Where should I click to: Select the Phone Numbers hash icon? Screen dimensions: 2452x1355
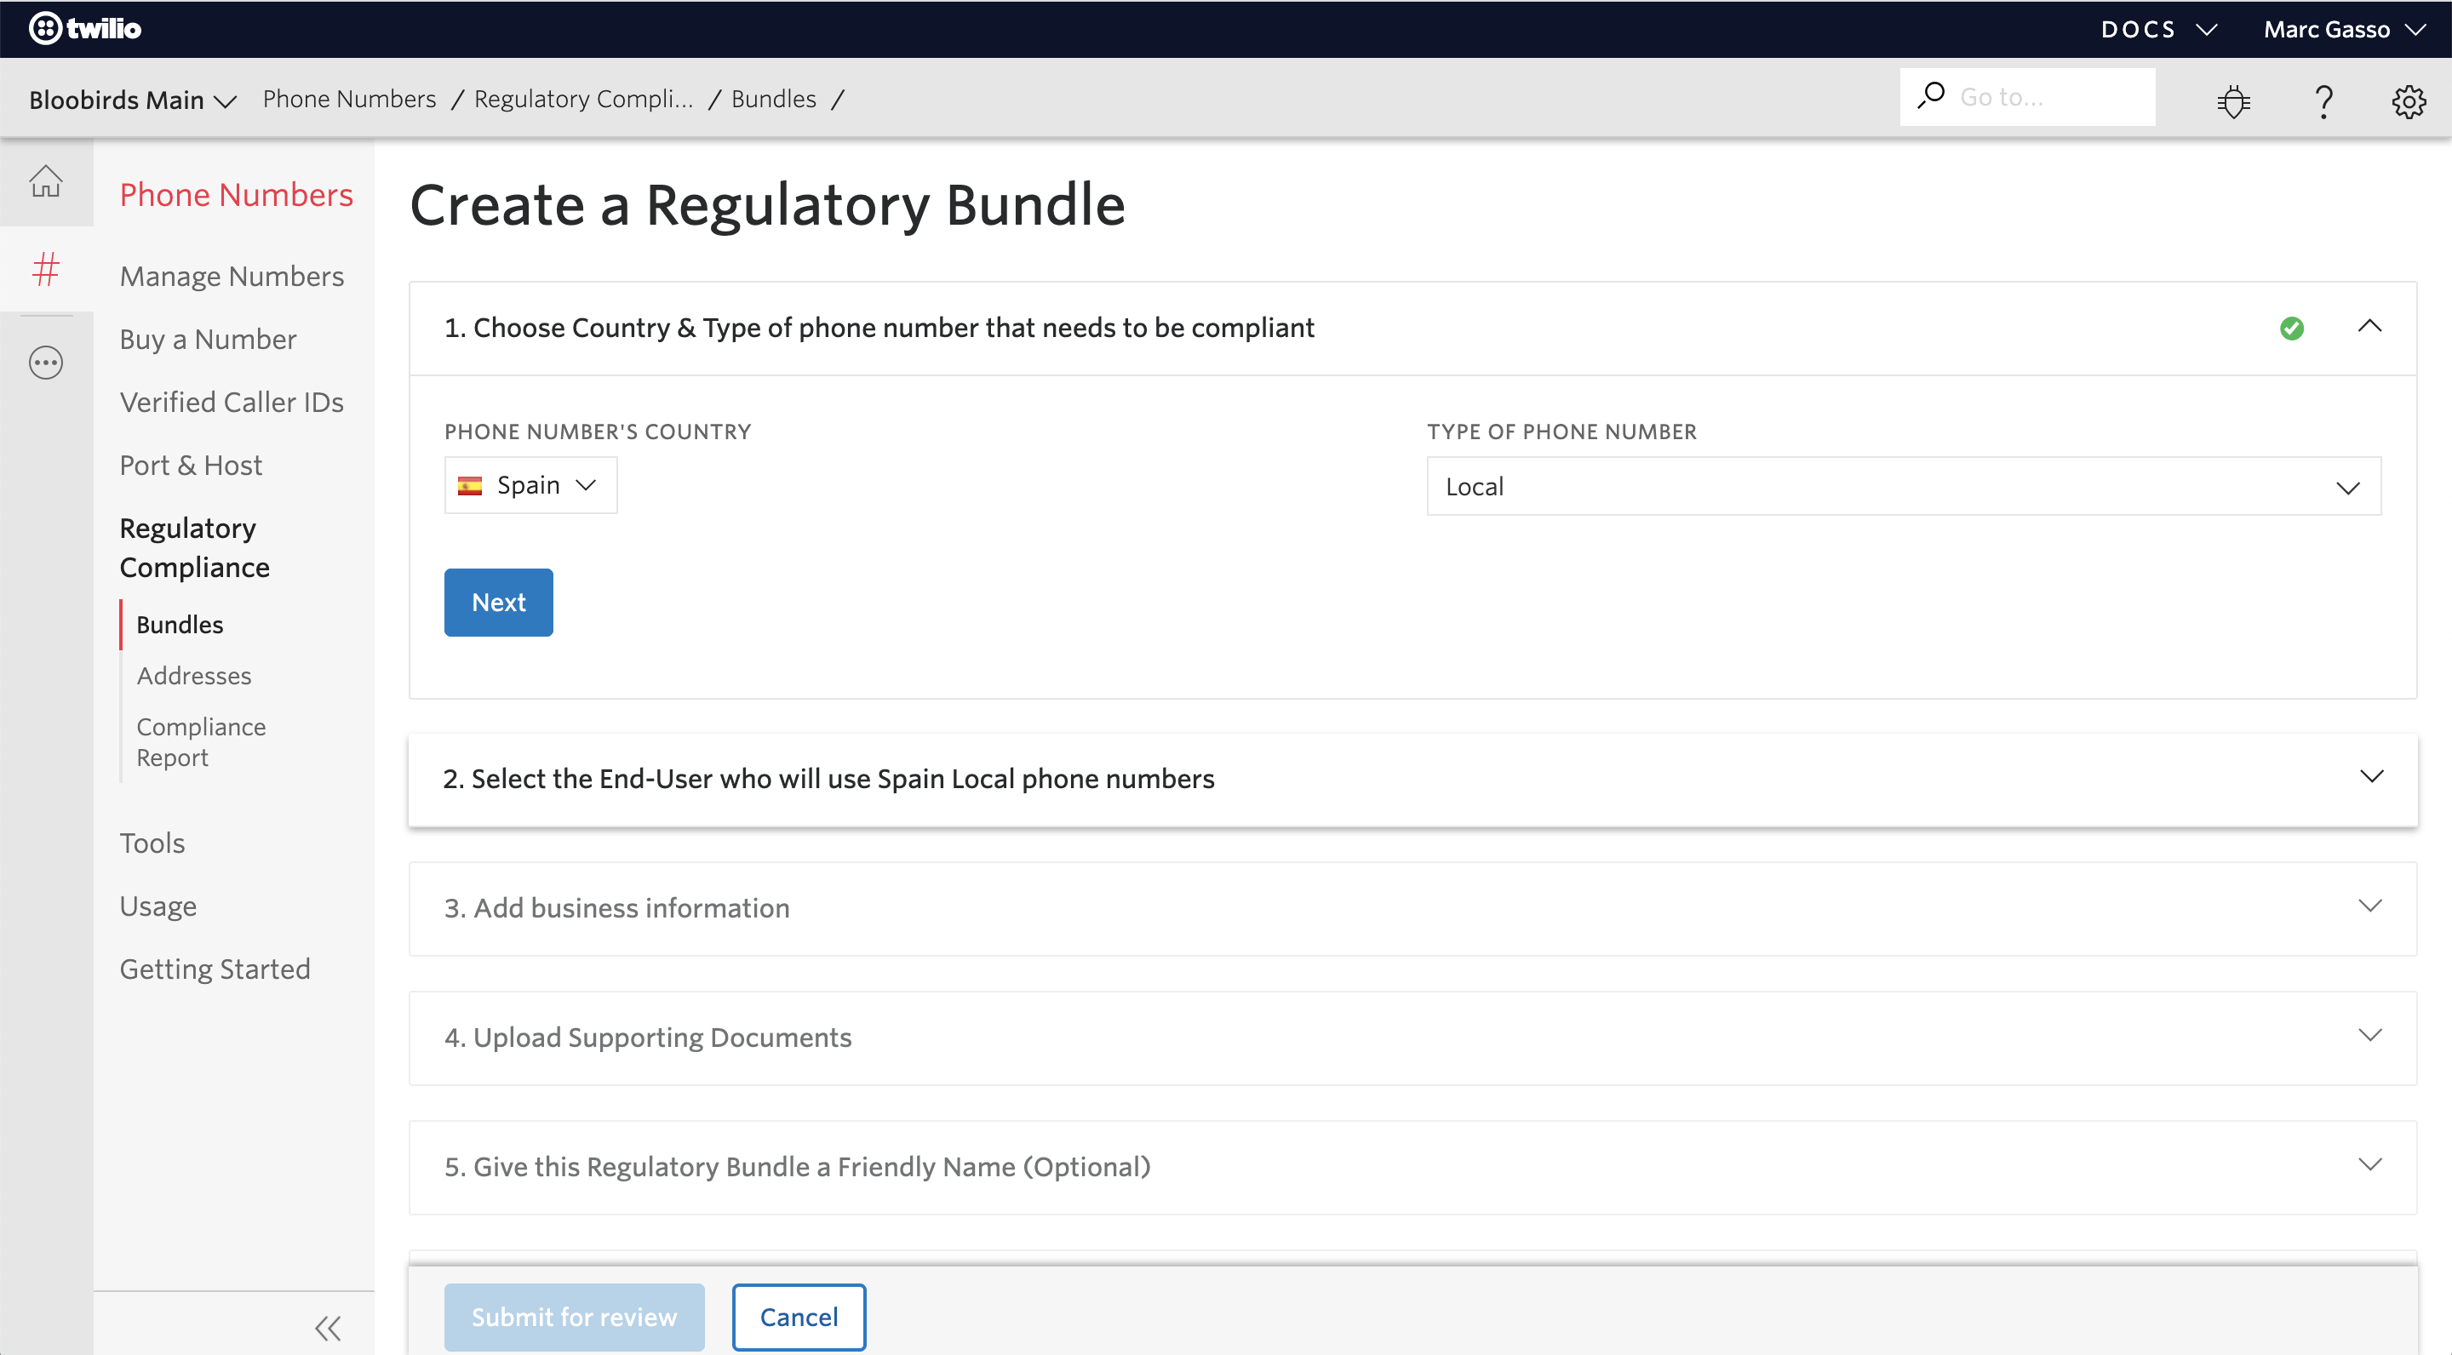click(x=46, y=269)
